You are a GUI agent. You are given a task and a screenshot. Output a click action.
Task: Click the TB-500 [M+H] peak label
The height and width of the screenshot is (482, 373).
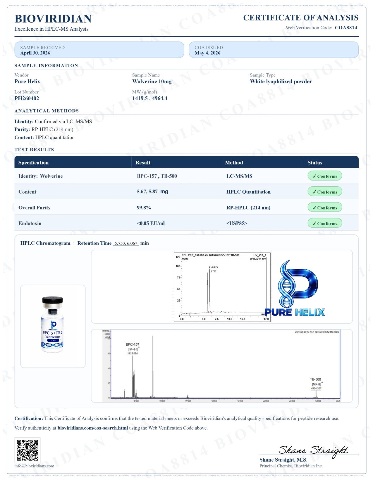pos(316,384)
